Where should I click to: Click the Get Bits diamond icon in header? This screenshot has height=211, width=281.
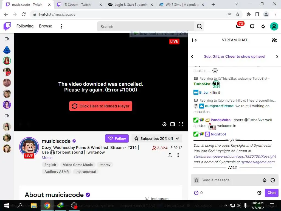point(263,27)
